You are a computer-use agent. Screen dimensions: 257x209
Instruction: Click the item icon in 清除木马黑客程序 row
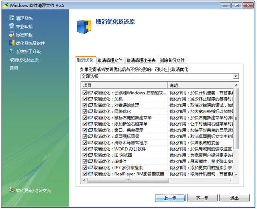(x=90, y=143)
